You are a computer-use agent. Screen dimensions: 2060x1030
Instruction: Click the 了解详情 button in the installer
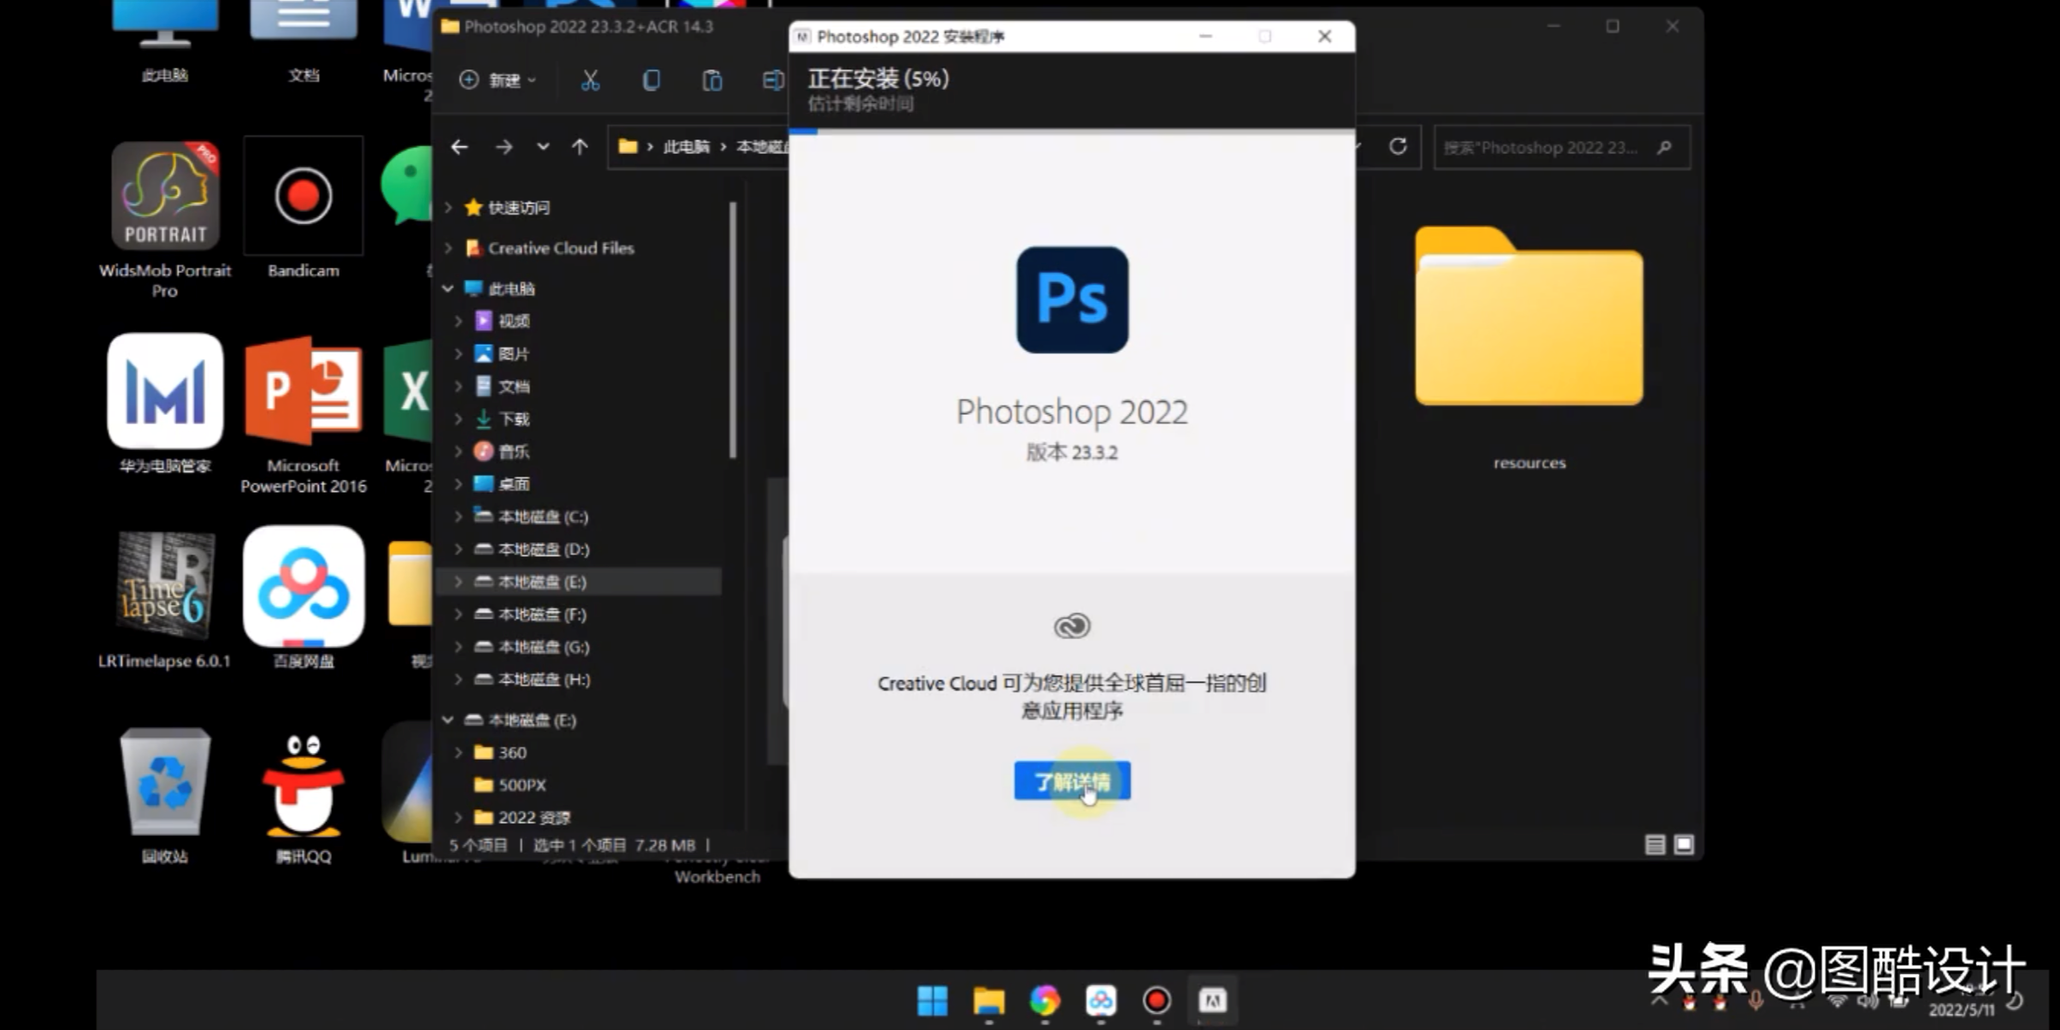click(x=1073, y=780)
